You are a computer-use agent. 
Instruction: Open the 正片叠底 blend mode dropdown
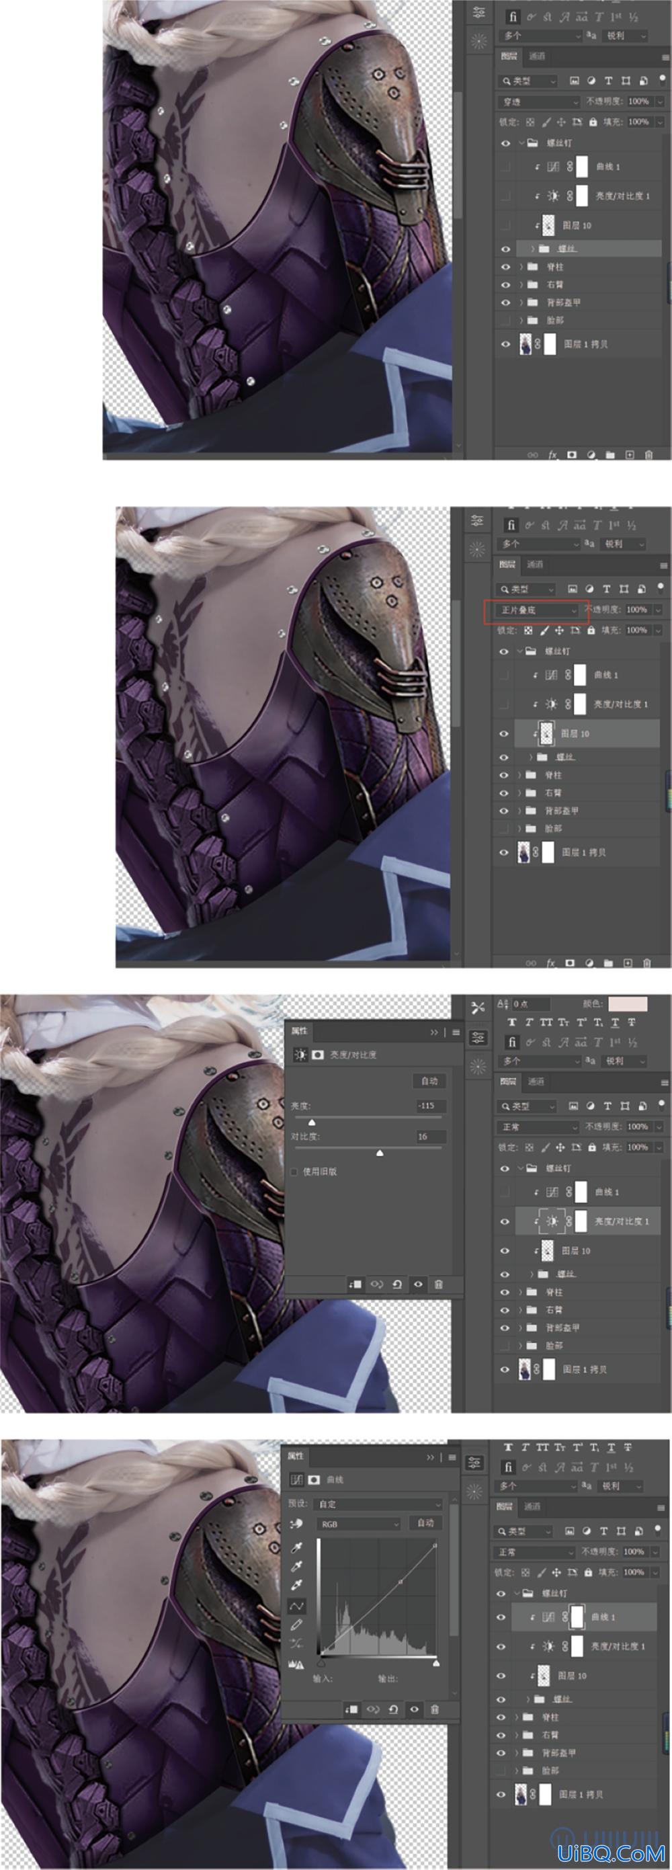tap(538, 610)
